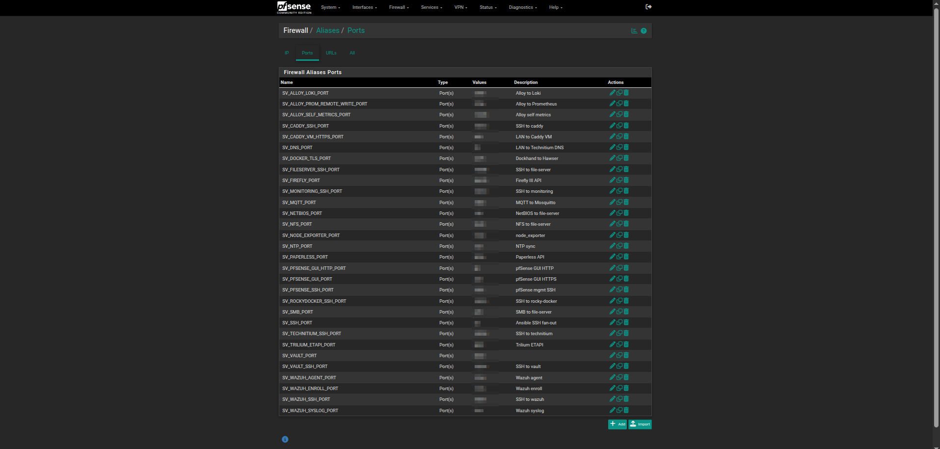Click the 'MQTT to Mosquitto' description
This screenshot has height=449, width=940.
click(x=536, y=203)
